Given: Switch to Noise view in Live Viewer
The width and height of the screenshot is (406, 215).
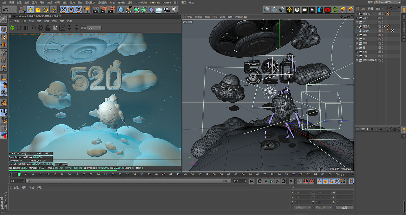Looking at the screenshot, I should coord(64,164).
